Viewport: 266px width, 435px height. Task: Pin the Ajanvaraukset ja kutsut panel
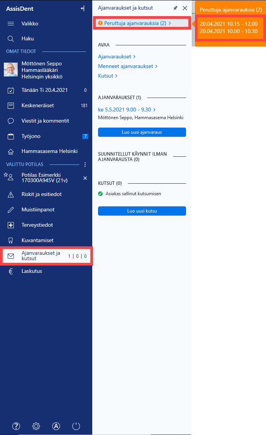click(175, 8)
